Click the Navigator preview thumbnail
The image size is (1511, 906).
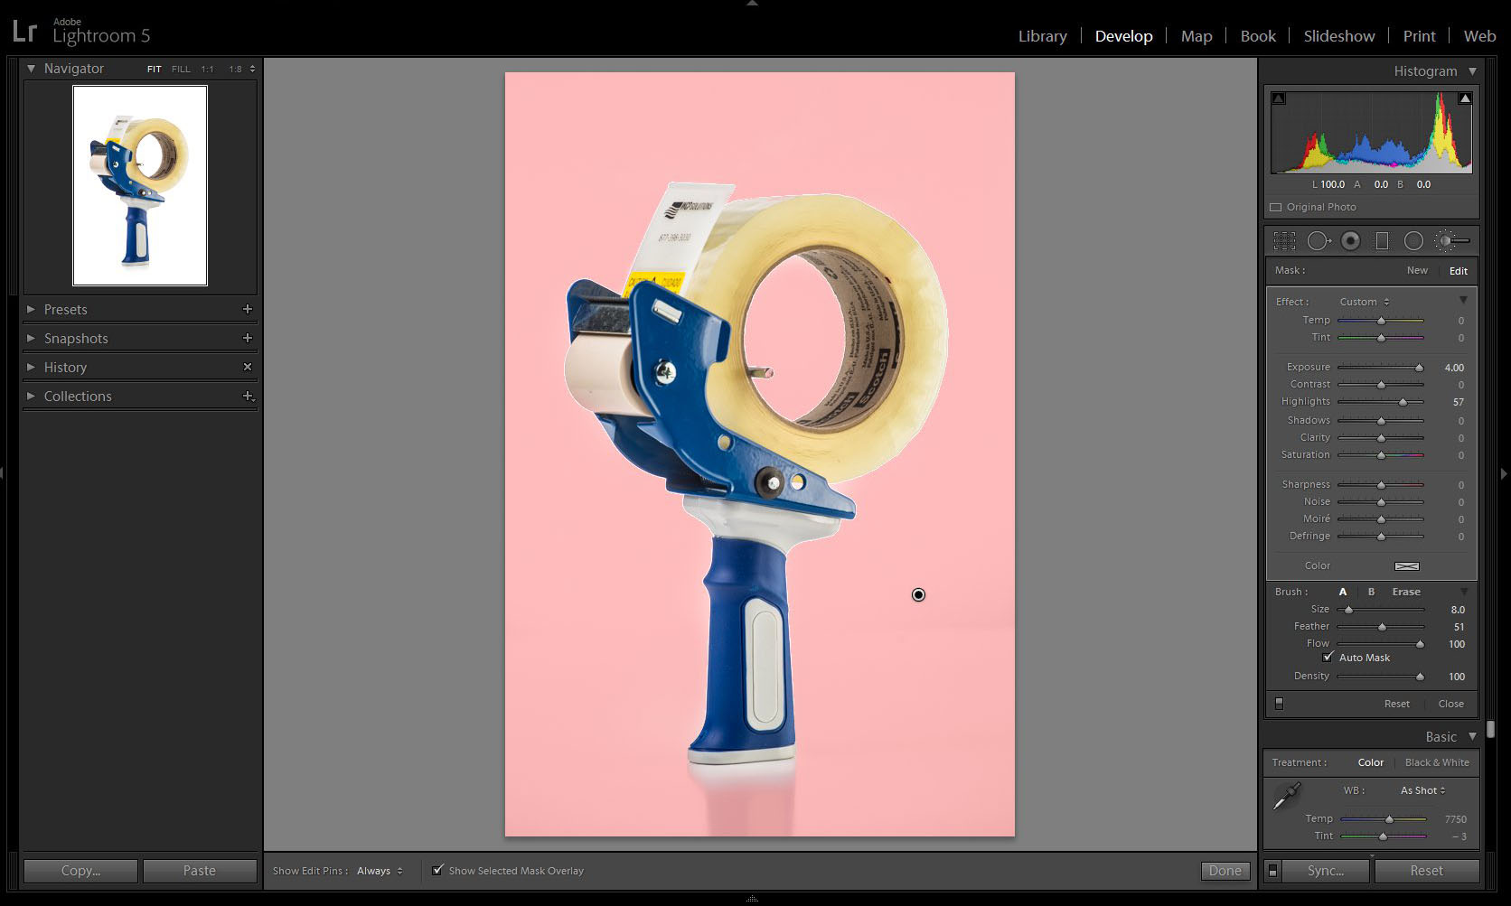pyautogui.click(x=140, y=185)
